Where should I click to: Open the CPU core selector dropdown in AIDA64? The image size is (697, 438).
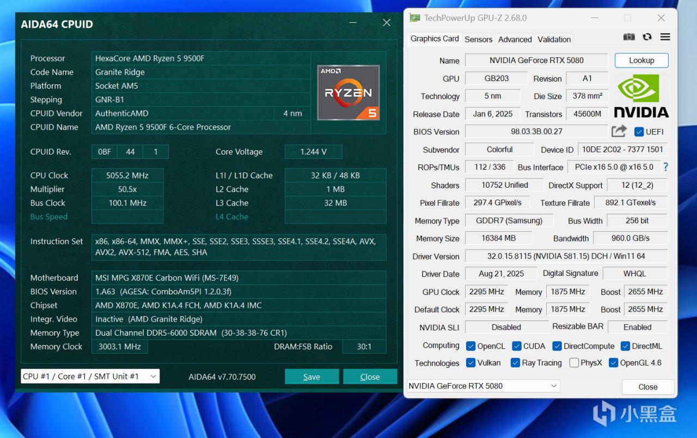(90, 376)
